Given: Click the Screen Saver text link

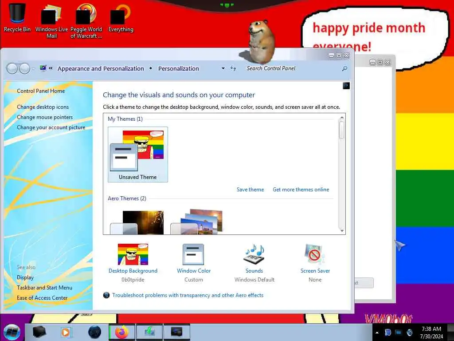Looking at the screenshot, I should [315, 271].
